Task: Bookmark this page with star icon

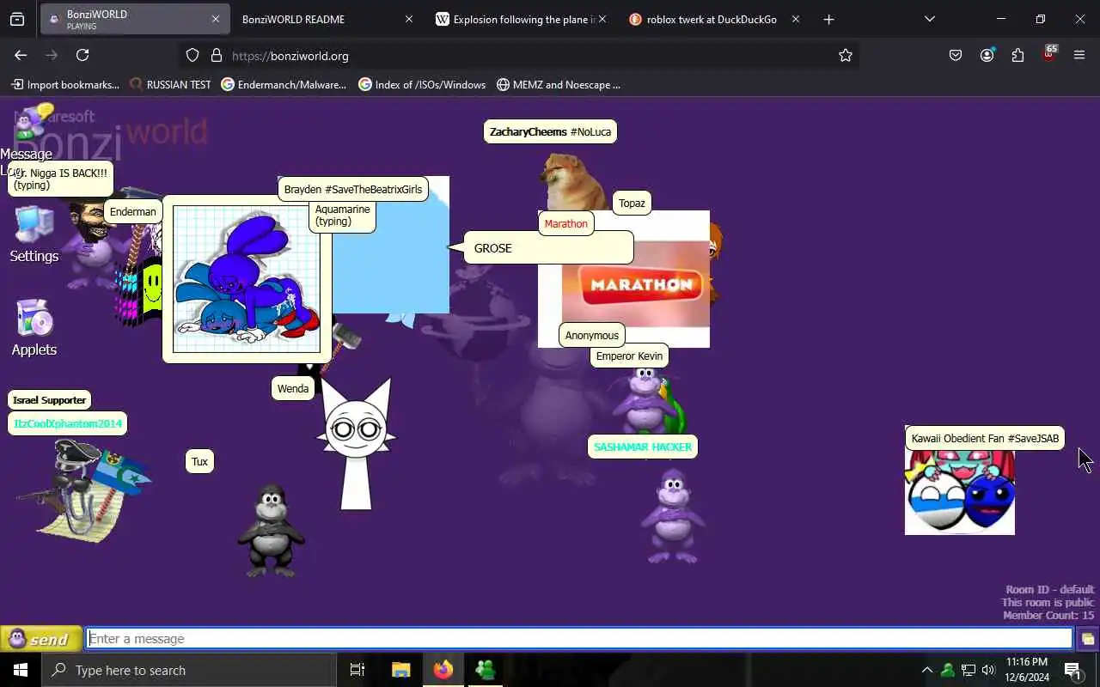Action: (846, 55)
